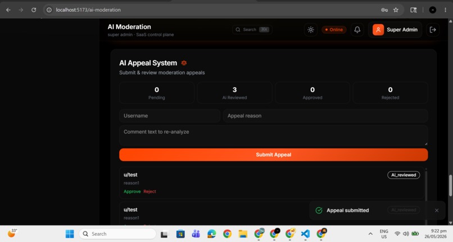The image size is (453, 242).
Task: Click the 'Appeal submitted' toast message
Action: (347, 210)
